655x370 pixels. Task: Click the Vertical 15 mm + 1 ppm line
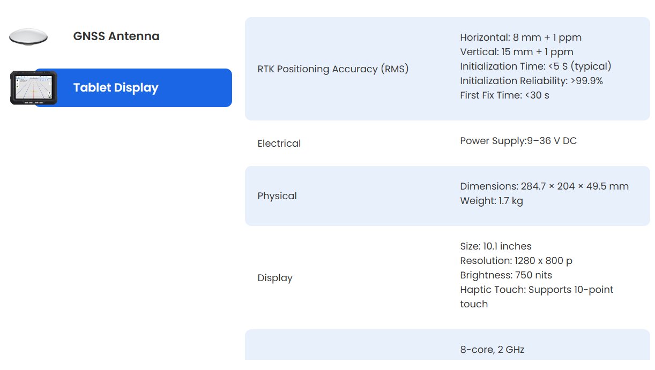tap(516, 52)
